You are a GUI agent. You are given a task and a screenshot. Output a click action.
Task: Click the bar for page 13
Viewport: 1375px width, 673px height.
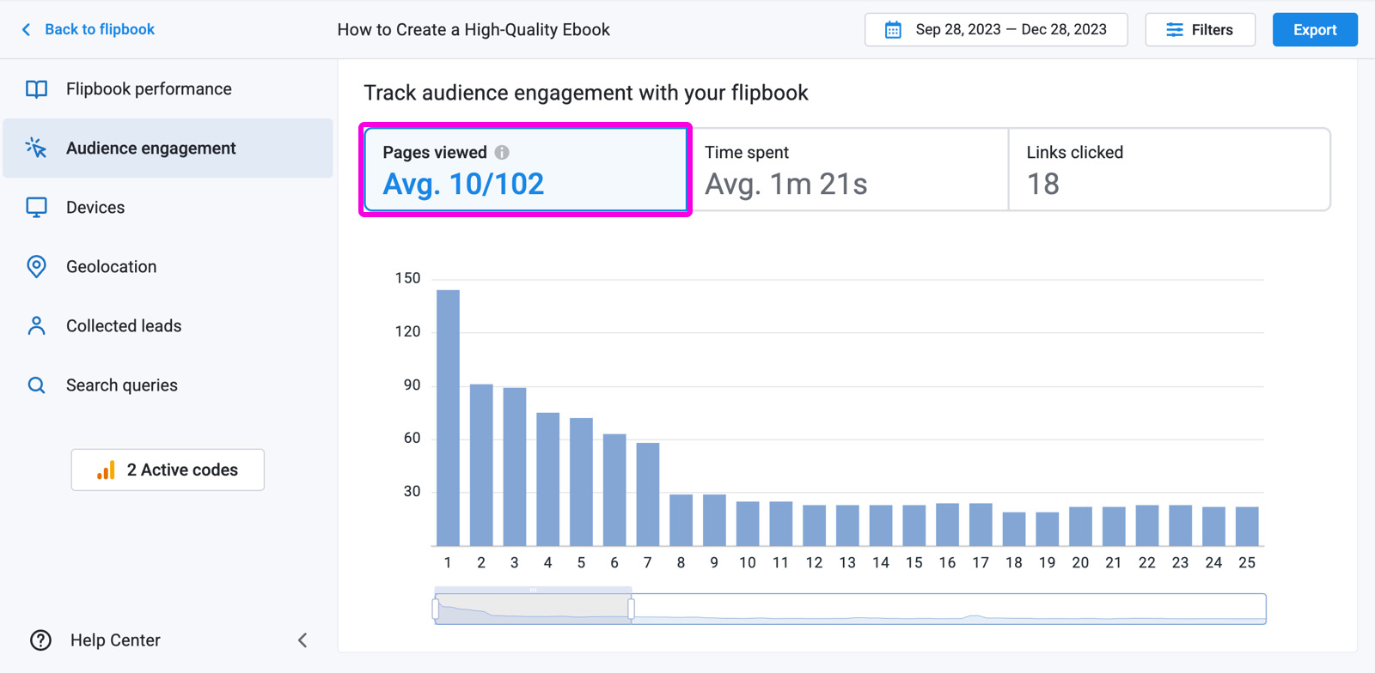point(847,525)
